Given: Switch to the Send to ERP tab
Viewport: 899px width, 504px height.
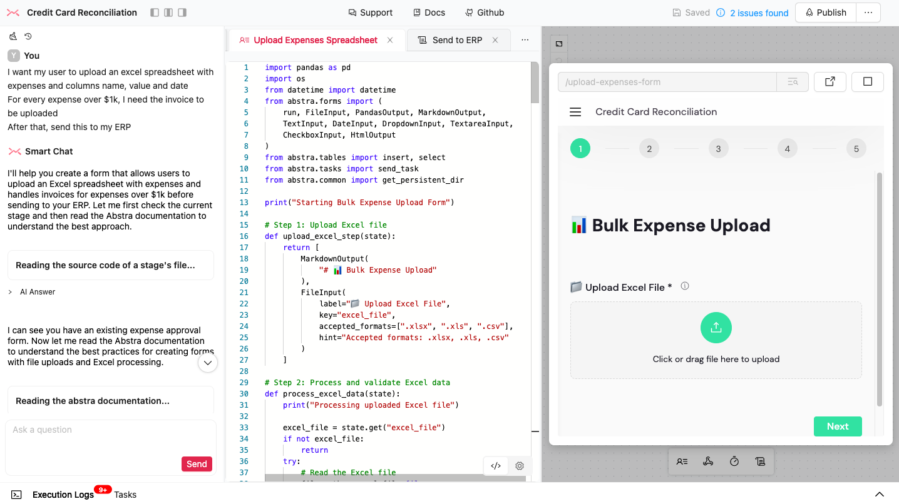Looking at the screenshot, I should point(457,40).
